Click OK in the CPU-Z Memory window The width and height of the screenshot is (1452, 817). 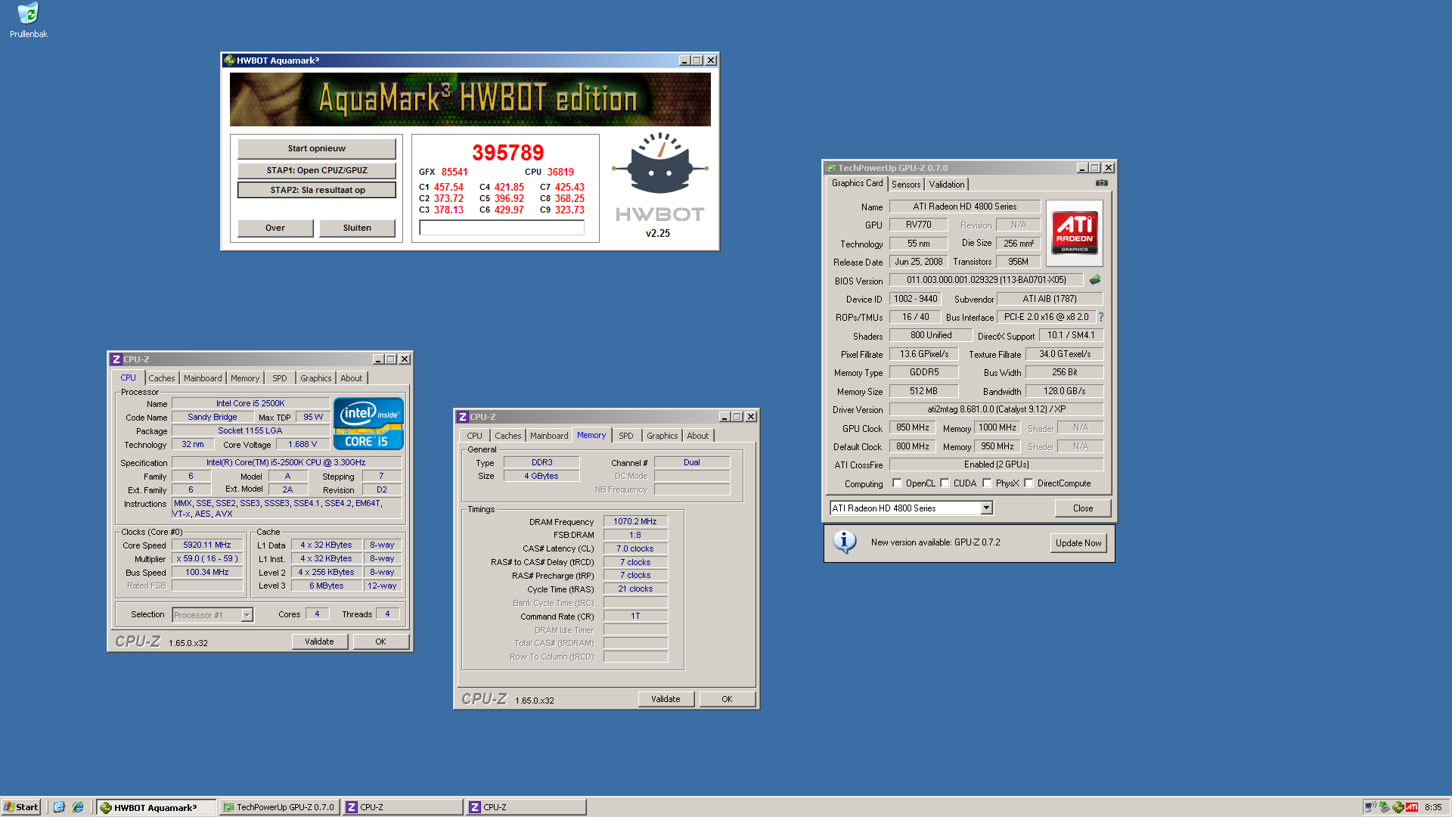tap(727, 699)
